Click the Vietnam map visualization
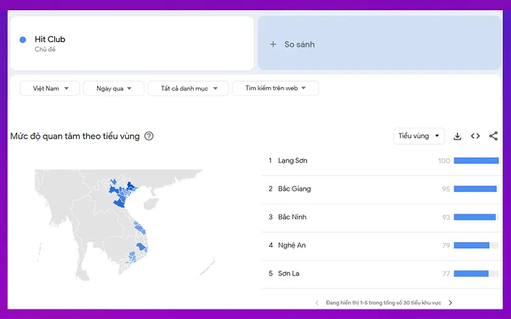 coord(125,225)
